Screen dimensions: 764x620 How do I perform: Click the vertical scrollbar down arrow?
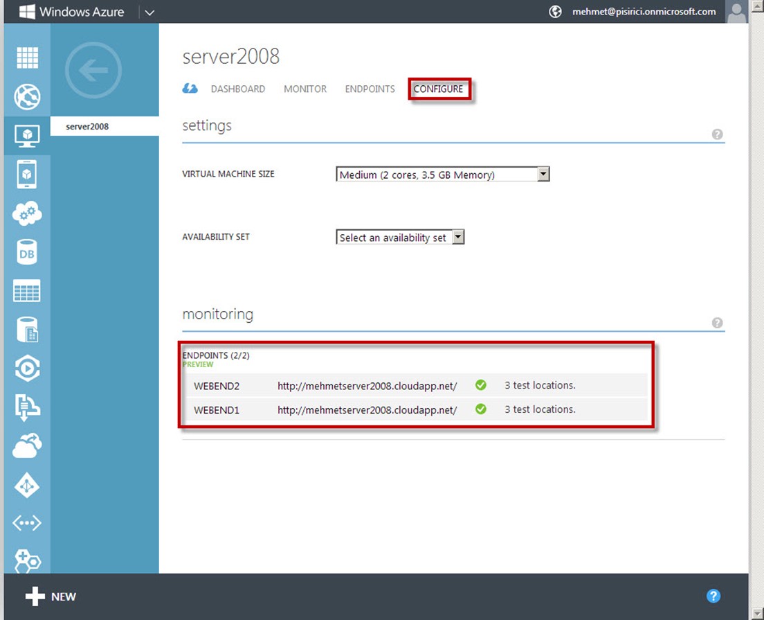pyautogui.click(x=758, y=612)
